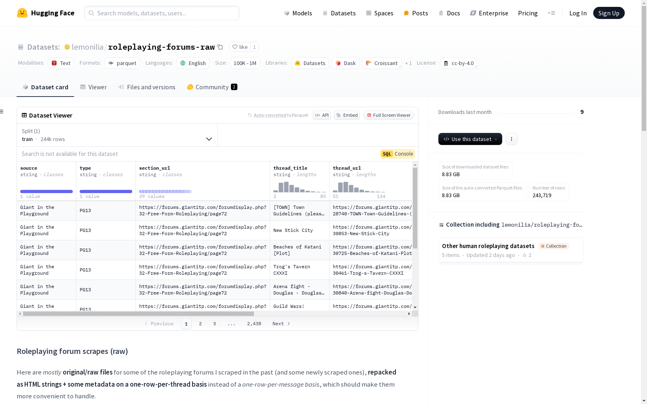The image size is (647, 404).
Task: Click the Text modality icon
Action: coord(54,63)
